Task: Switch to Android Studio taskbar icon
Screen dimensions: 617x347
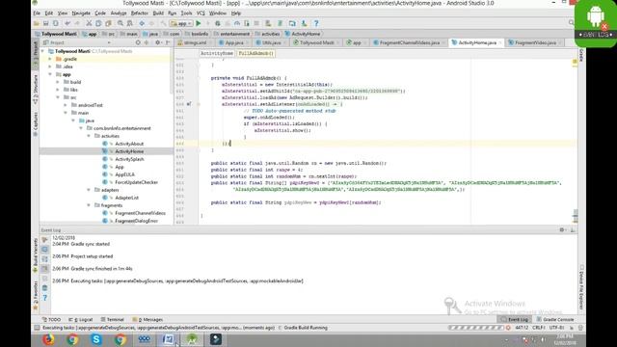Action: point(192,339)
